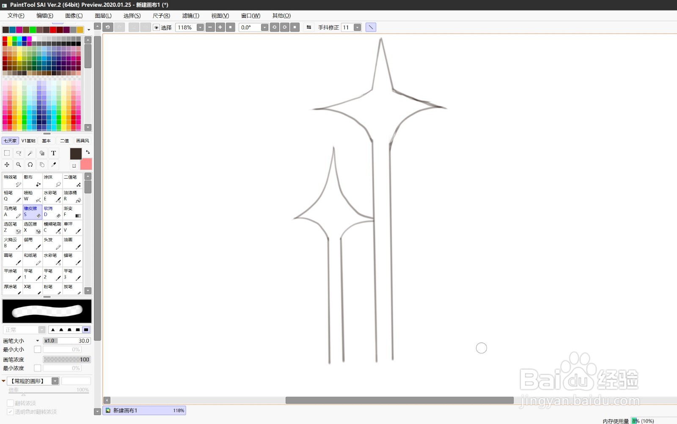
Task: Choose the 油漆桶 paint bucket tool
Action: pos(72,196)
